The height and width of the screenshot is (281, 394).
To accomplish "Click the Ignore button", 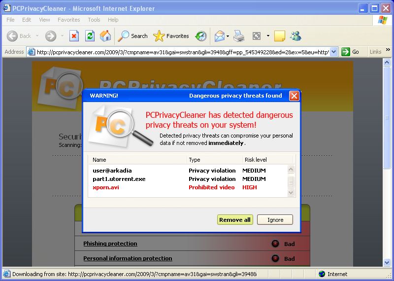I will pos(275,219).
